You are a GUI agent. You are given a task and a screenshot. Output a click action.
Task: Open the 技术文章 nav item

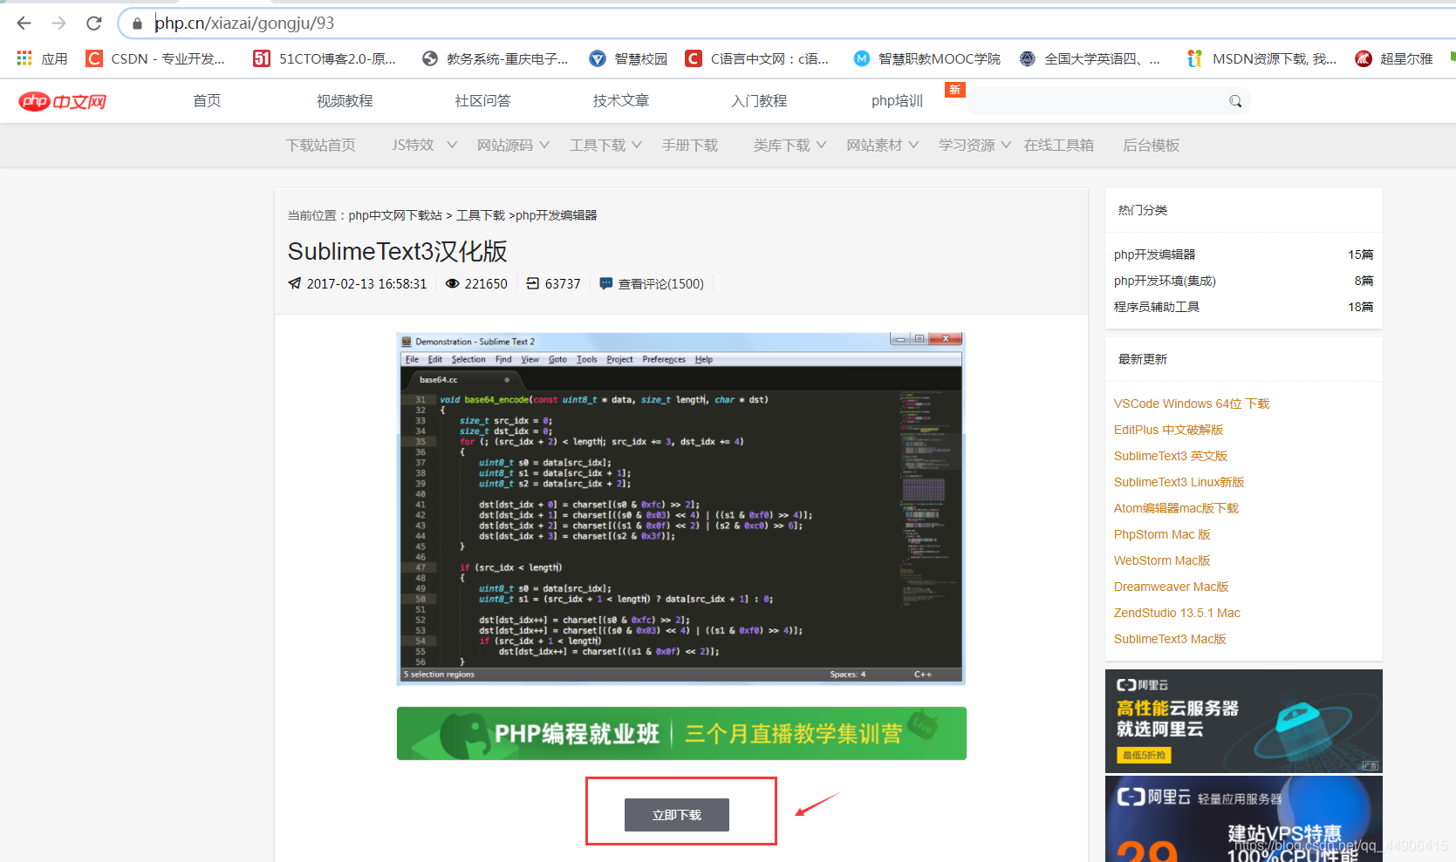(x=621, y=101)
